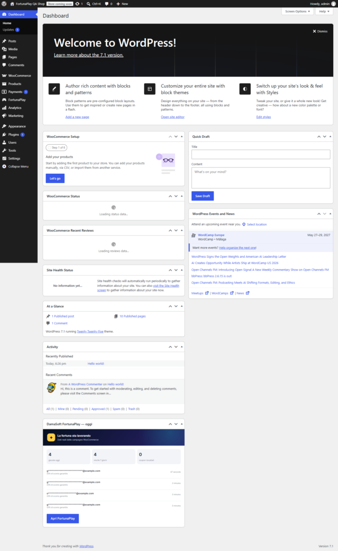Open the 10 Published pages link
Screen dimensions: 338x551
point(132,316)
